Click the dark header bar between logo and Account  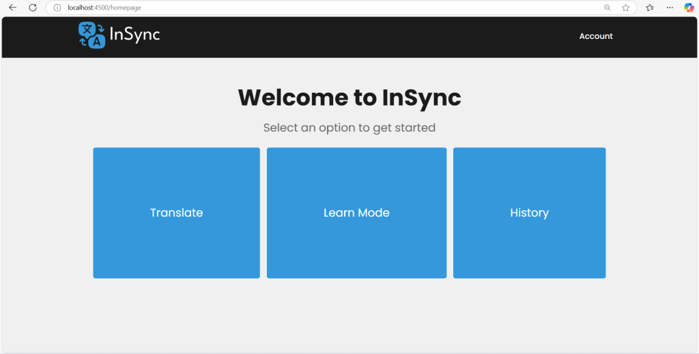pyautogui.click(x=369, y=37)
